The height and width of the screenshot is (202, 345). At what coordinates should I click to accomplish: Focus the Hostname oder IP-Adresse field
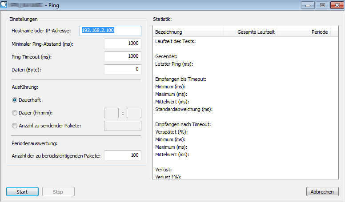click(x=110, y=31)
